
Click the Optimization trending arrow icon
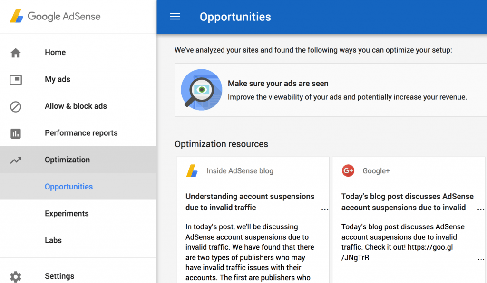[x=16, y=160]
